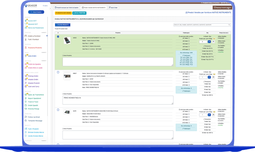Tick 'di 12 mesi' for Komplete 12 Ultimate
Screen dimensions: 255x152
click(189, 85)
